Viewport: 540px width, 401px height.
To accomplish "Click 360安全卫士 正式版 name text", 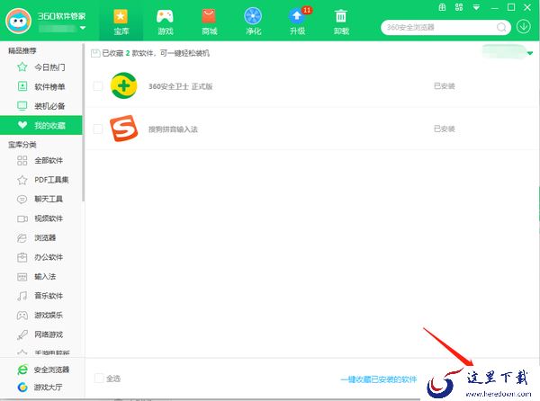I will point(181,86).
